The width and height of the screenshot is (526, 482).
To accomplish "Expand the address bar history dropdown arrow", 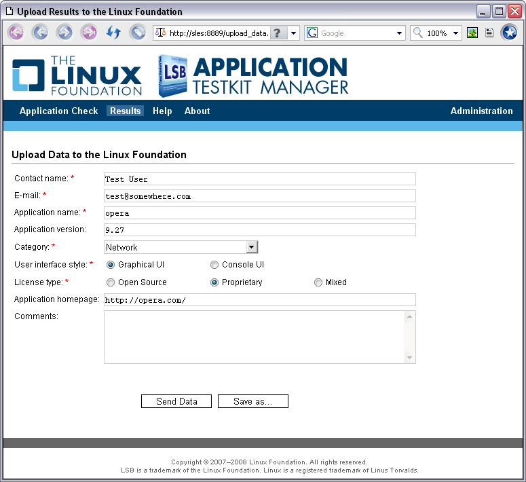I will point(293,33).
